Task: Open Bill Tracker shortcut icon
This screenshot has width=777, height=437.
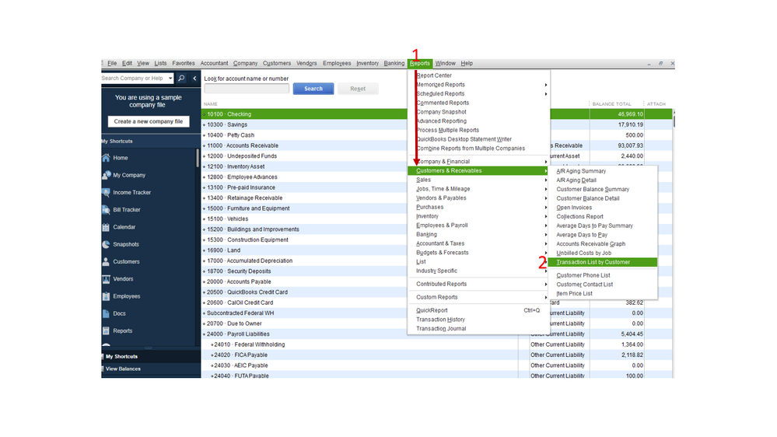Action: coord(106,210)
